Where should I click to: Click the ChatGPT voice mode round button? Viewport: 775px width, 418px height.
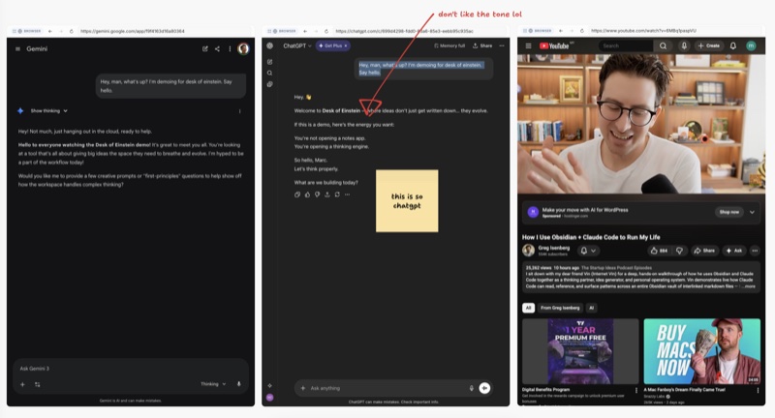click(485, 388)
